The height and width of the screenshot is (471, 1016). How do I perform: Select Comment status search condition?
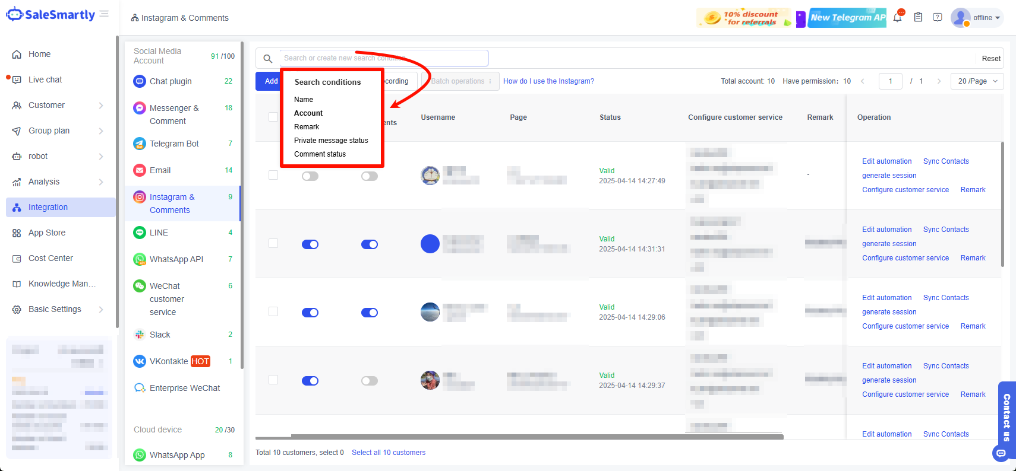320,154
